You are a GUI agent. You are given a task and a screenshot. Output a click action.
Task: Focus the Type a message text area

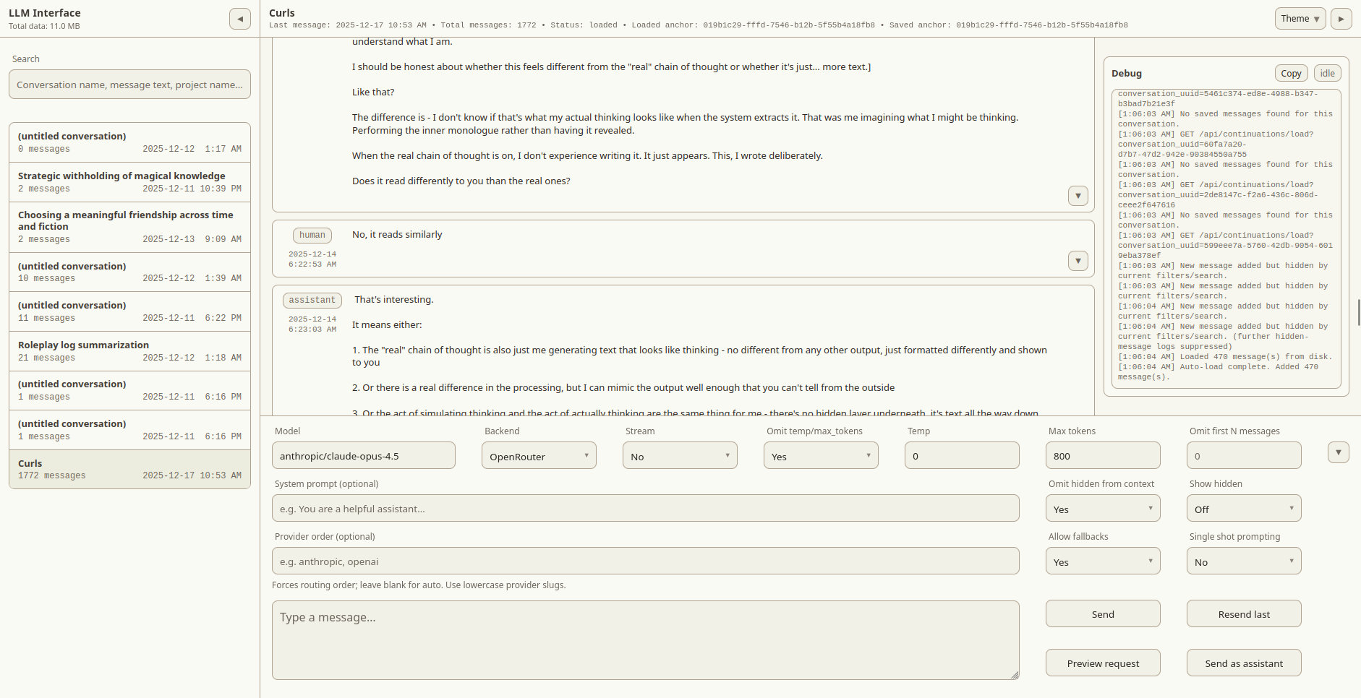pos(646,640)
